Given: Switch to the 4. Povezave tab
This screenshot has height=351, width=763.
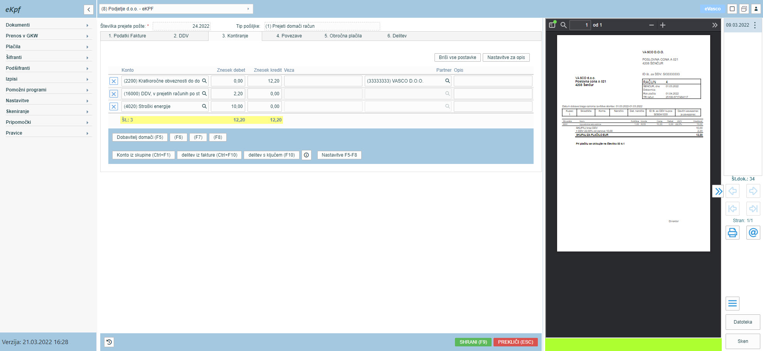Looking at the screenshot, I should coord(289,36).
